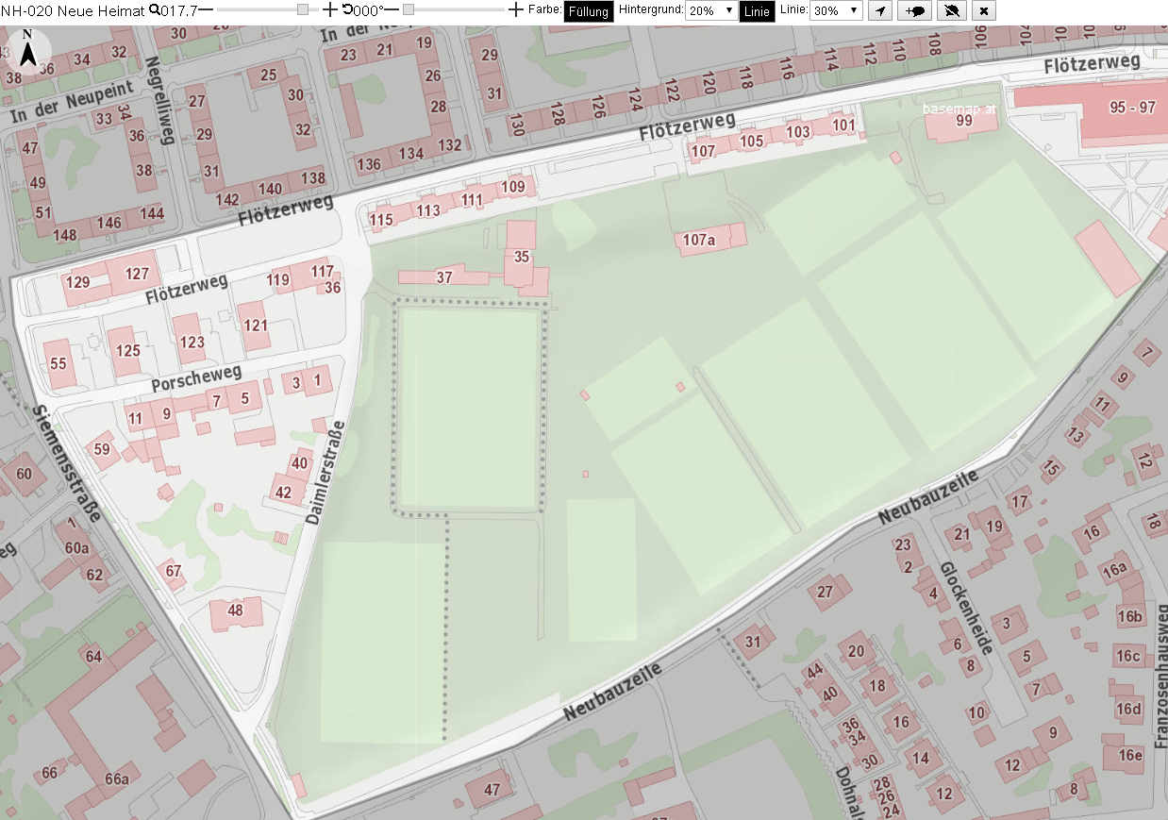Click the rotation slider handle
Image resolution: width=1168 pixels, height=820 pixels.
[408, 9]
